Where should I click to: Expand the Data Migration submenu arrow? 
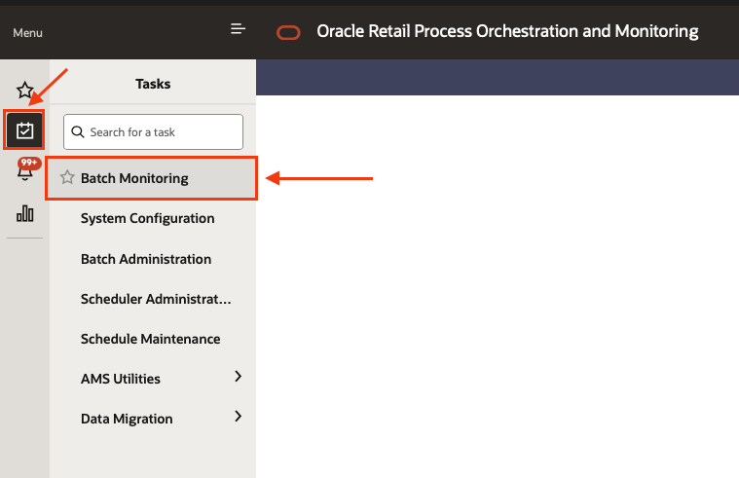(238, 417)
